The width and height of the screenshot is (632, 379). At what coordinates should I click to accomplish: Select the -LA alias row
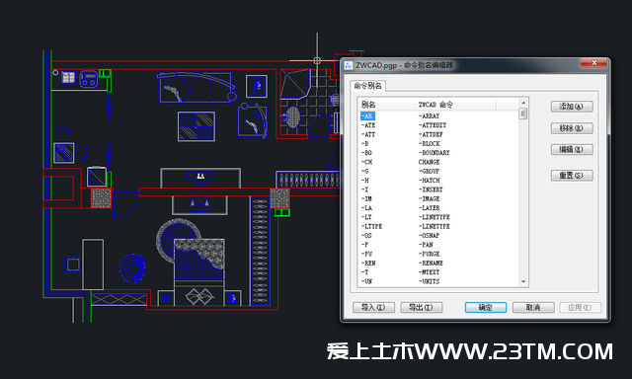pyautogui.click(x=367, y=208)
